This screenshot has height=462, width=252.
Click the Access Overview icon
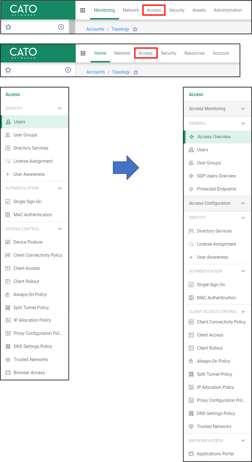(192, 137)
